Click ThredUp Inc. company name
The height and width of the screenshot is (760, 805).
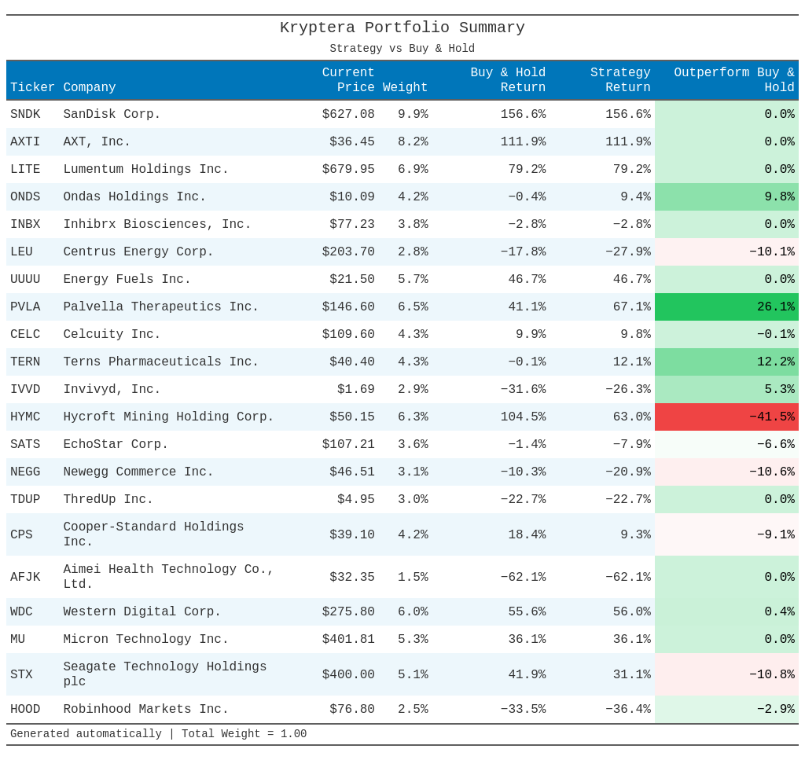tap(108, 499)
